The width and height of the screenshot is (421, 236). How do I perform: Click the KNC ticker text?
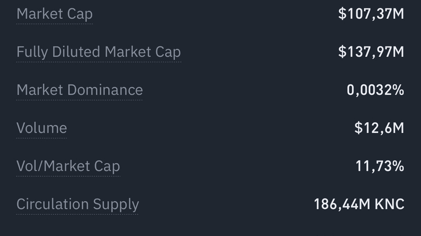[389, 204]
